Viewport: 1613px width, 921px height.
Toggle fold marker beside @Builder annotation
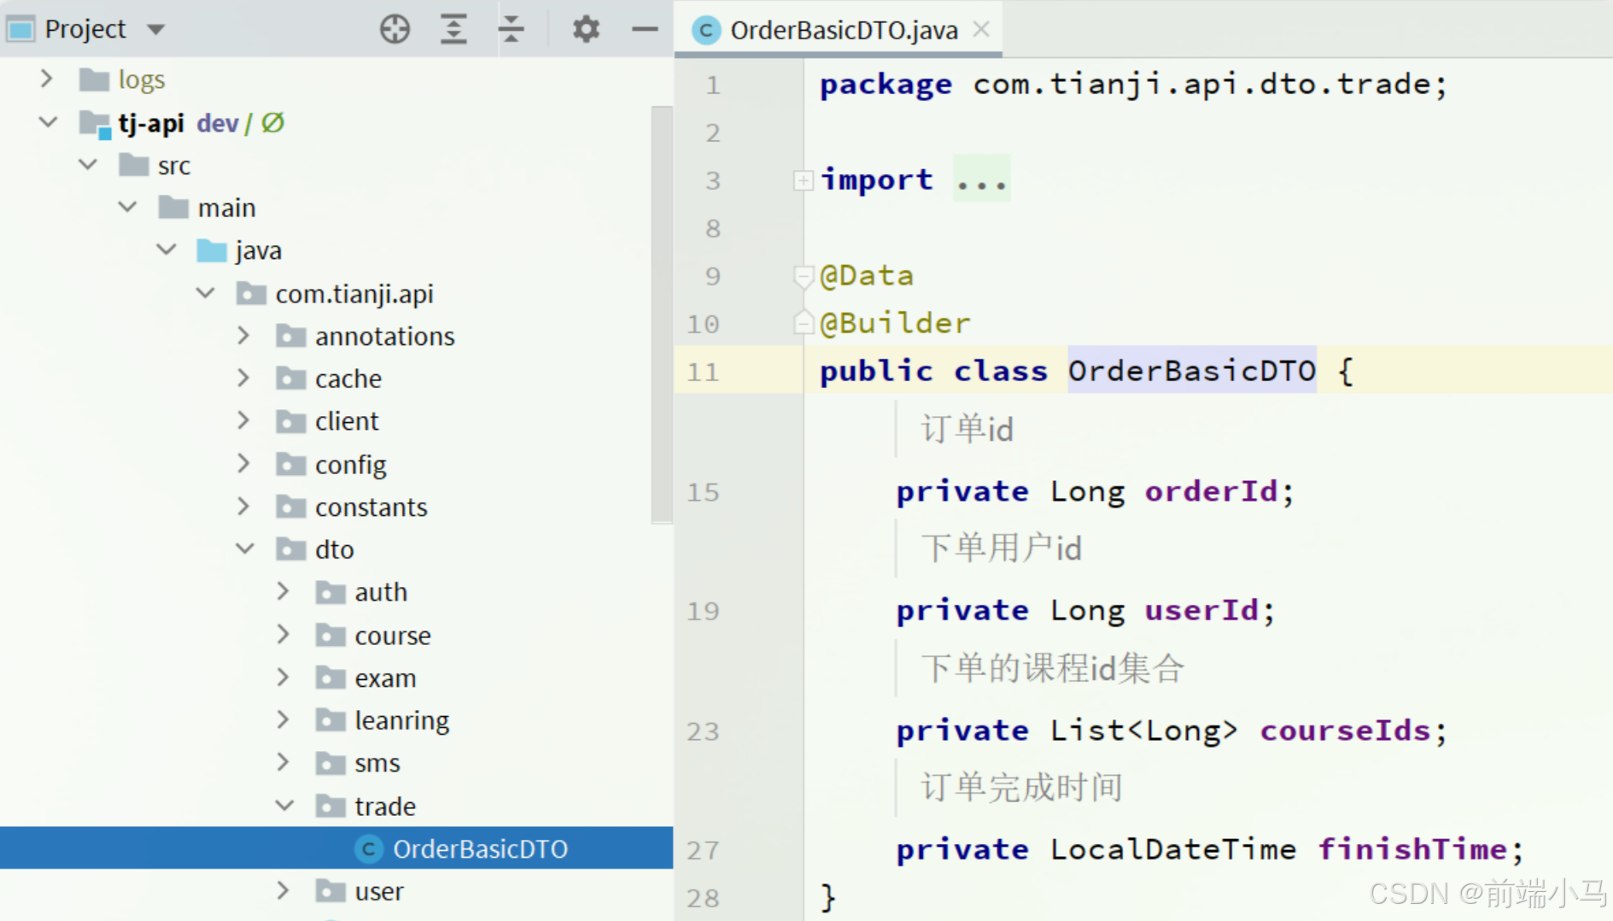tap(803, 322)
